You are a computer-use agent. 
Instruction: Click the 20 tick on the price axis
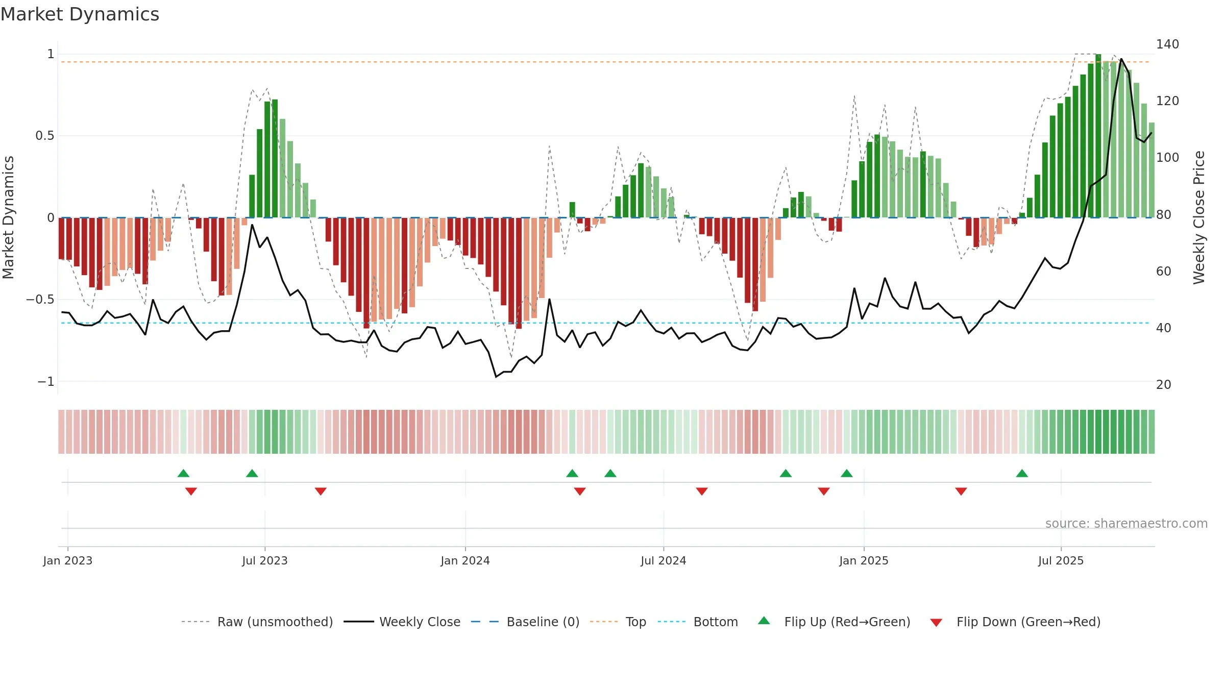tap(1164, 385)
